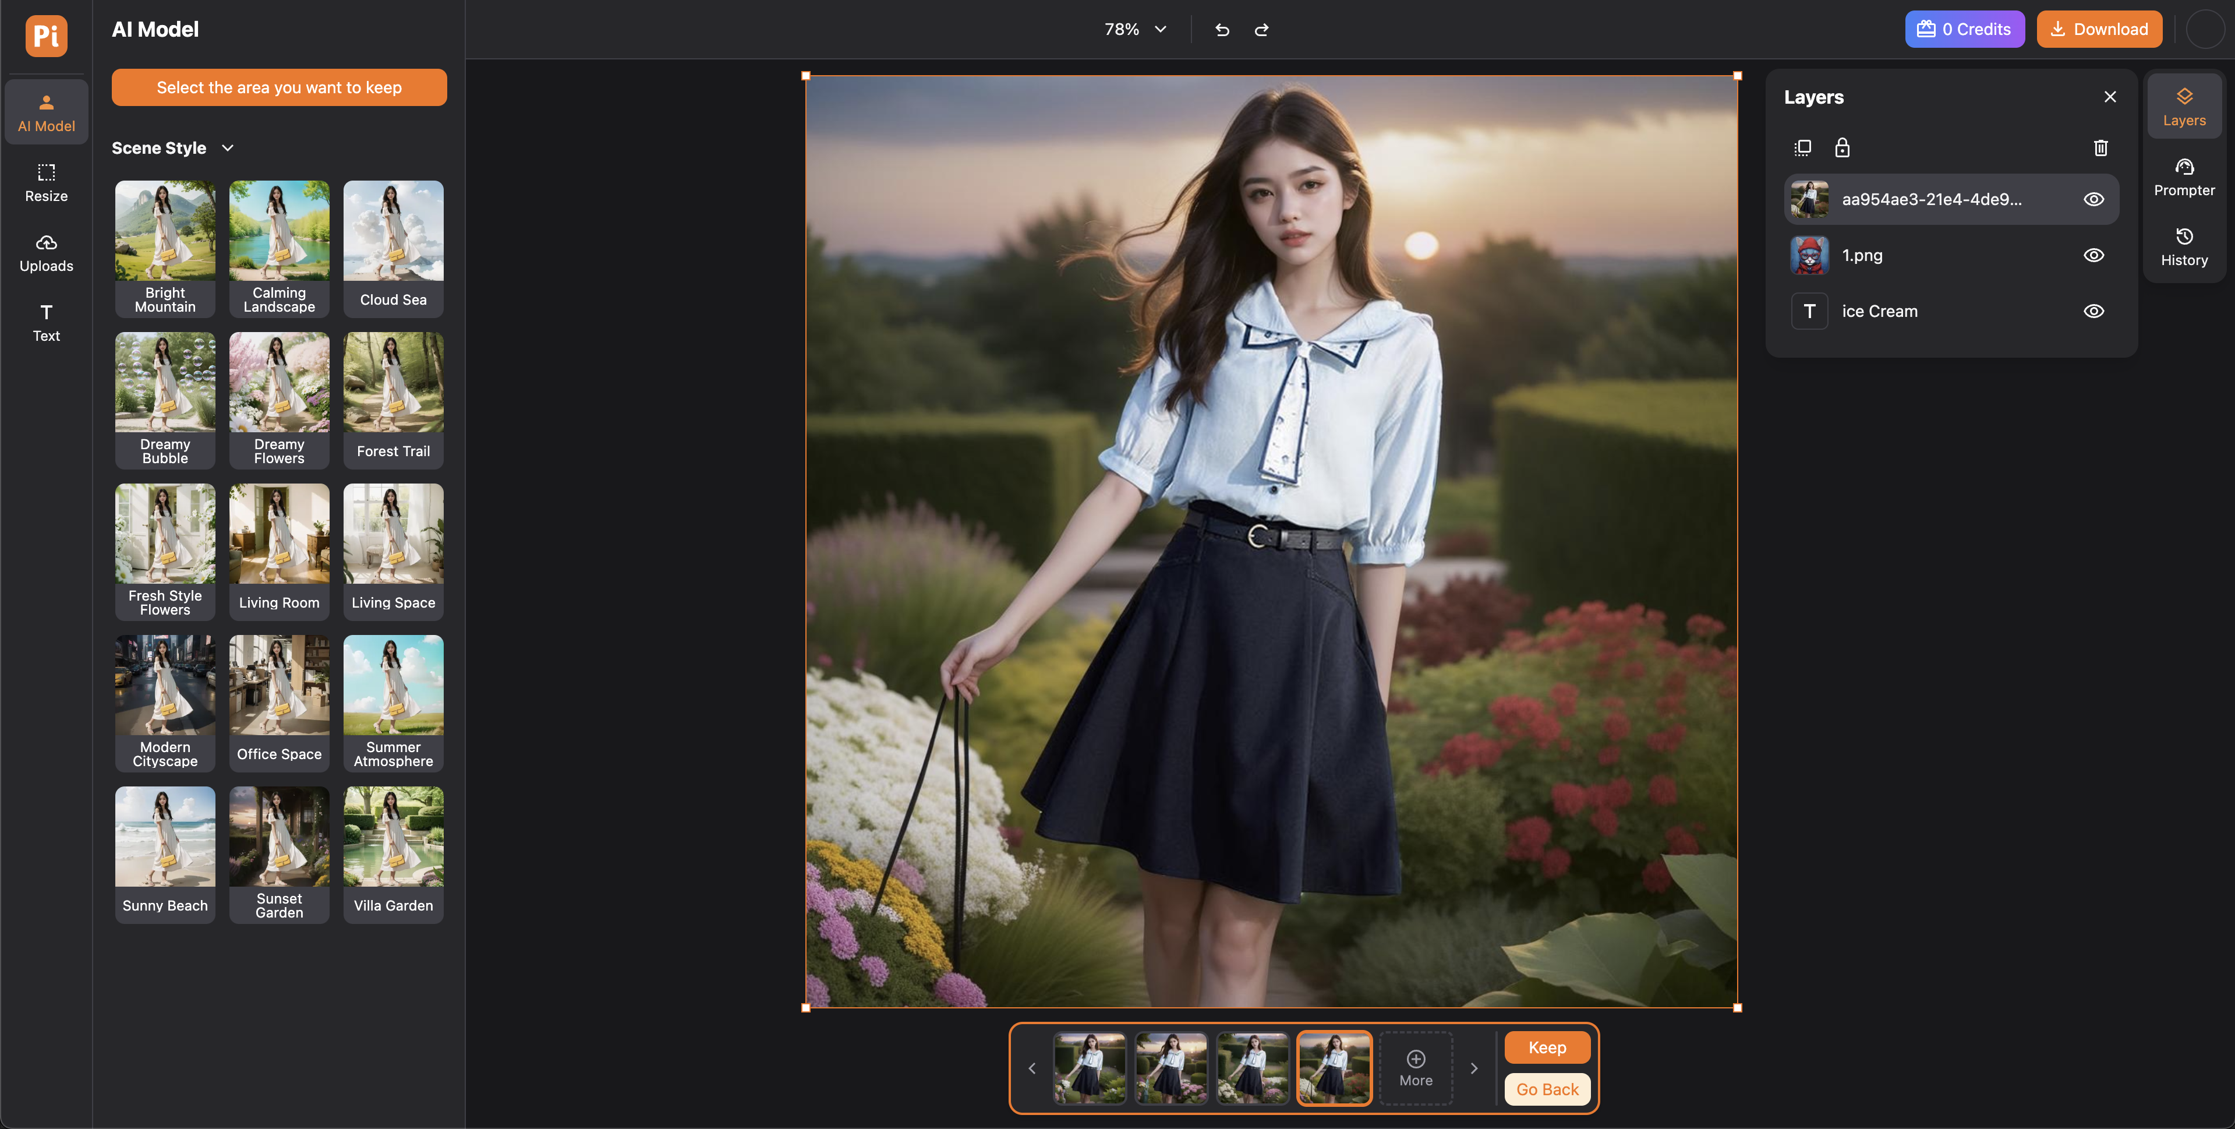The width and height of the screenshot is (2235, 1129).
Task: Hide the 1.png layer
Action: (x=2093, y=255)
